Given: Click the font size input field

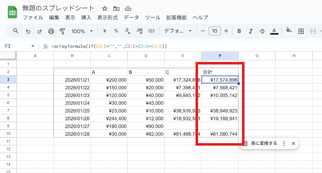Looking at the screenshot, I should pos(214,31).
